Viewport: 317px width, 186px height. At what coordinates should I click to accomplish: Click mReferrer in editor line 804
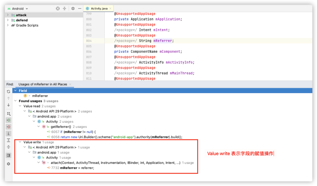163,41
